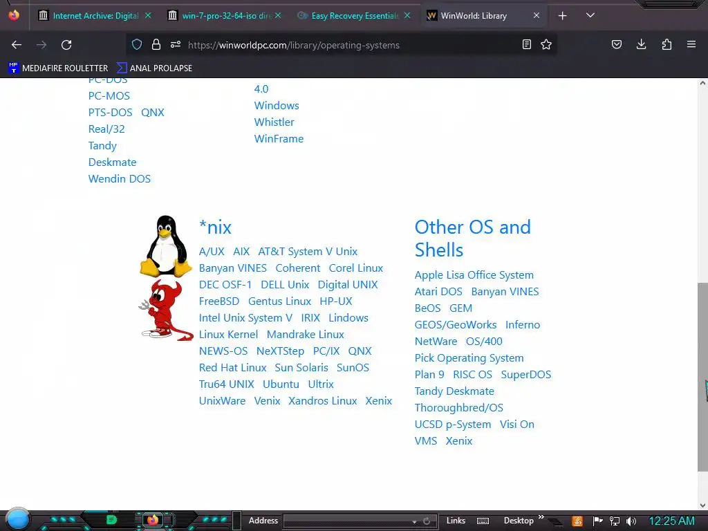
Task: Open NeXTStep link
Action: 280,351
